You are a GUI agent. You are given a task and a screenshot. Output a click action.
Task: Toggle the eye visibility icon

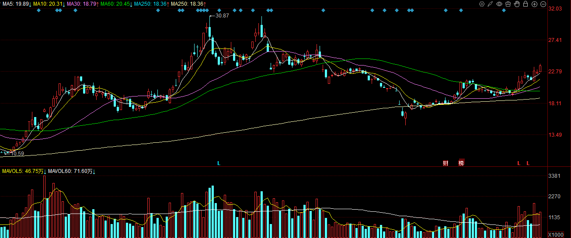point(499,4)
